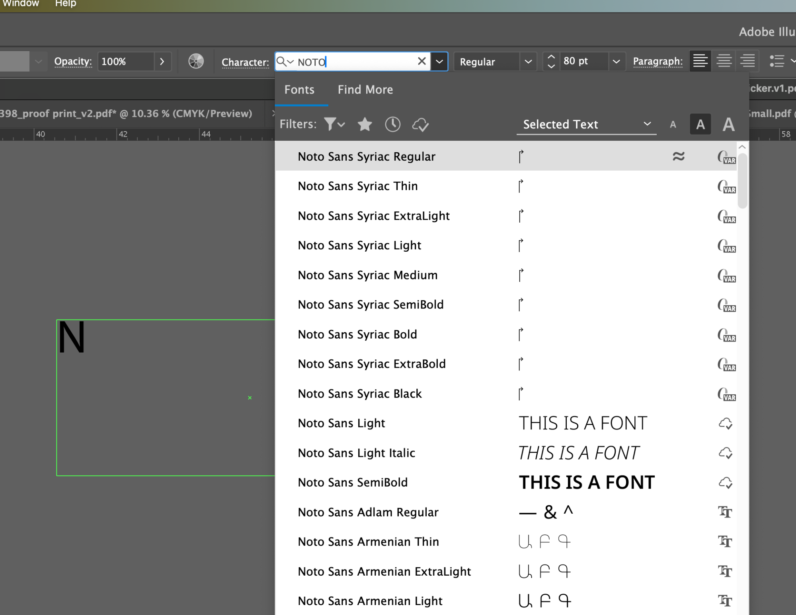Viewport: 796px width, 615px height.
Task: Click variable font icon for Syriac Light
Action: [726, 246]
